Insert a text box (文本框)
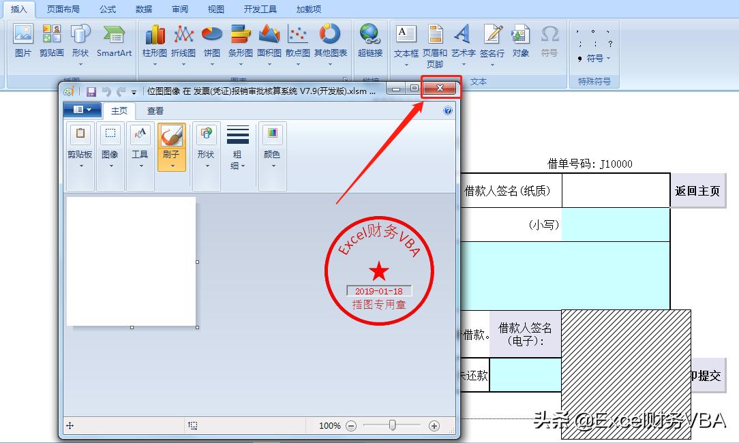Viewport: 739px width, 443px height. pyautogui.click(x=406, y=44)
